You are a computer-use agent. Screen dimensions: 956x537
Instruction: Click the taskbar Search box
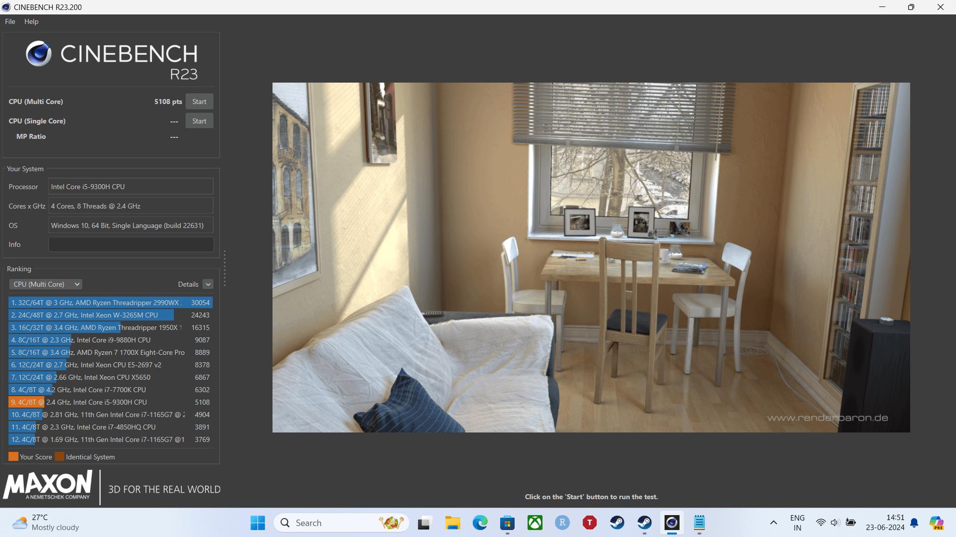pos(341,523)
